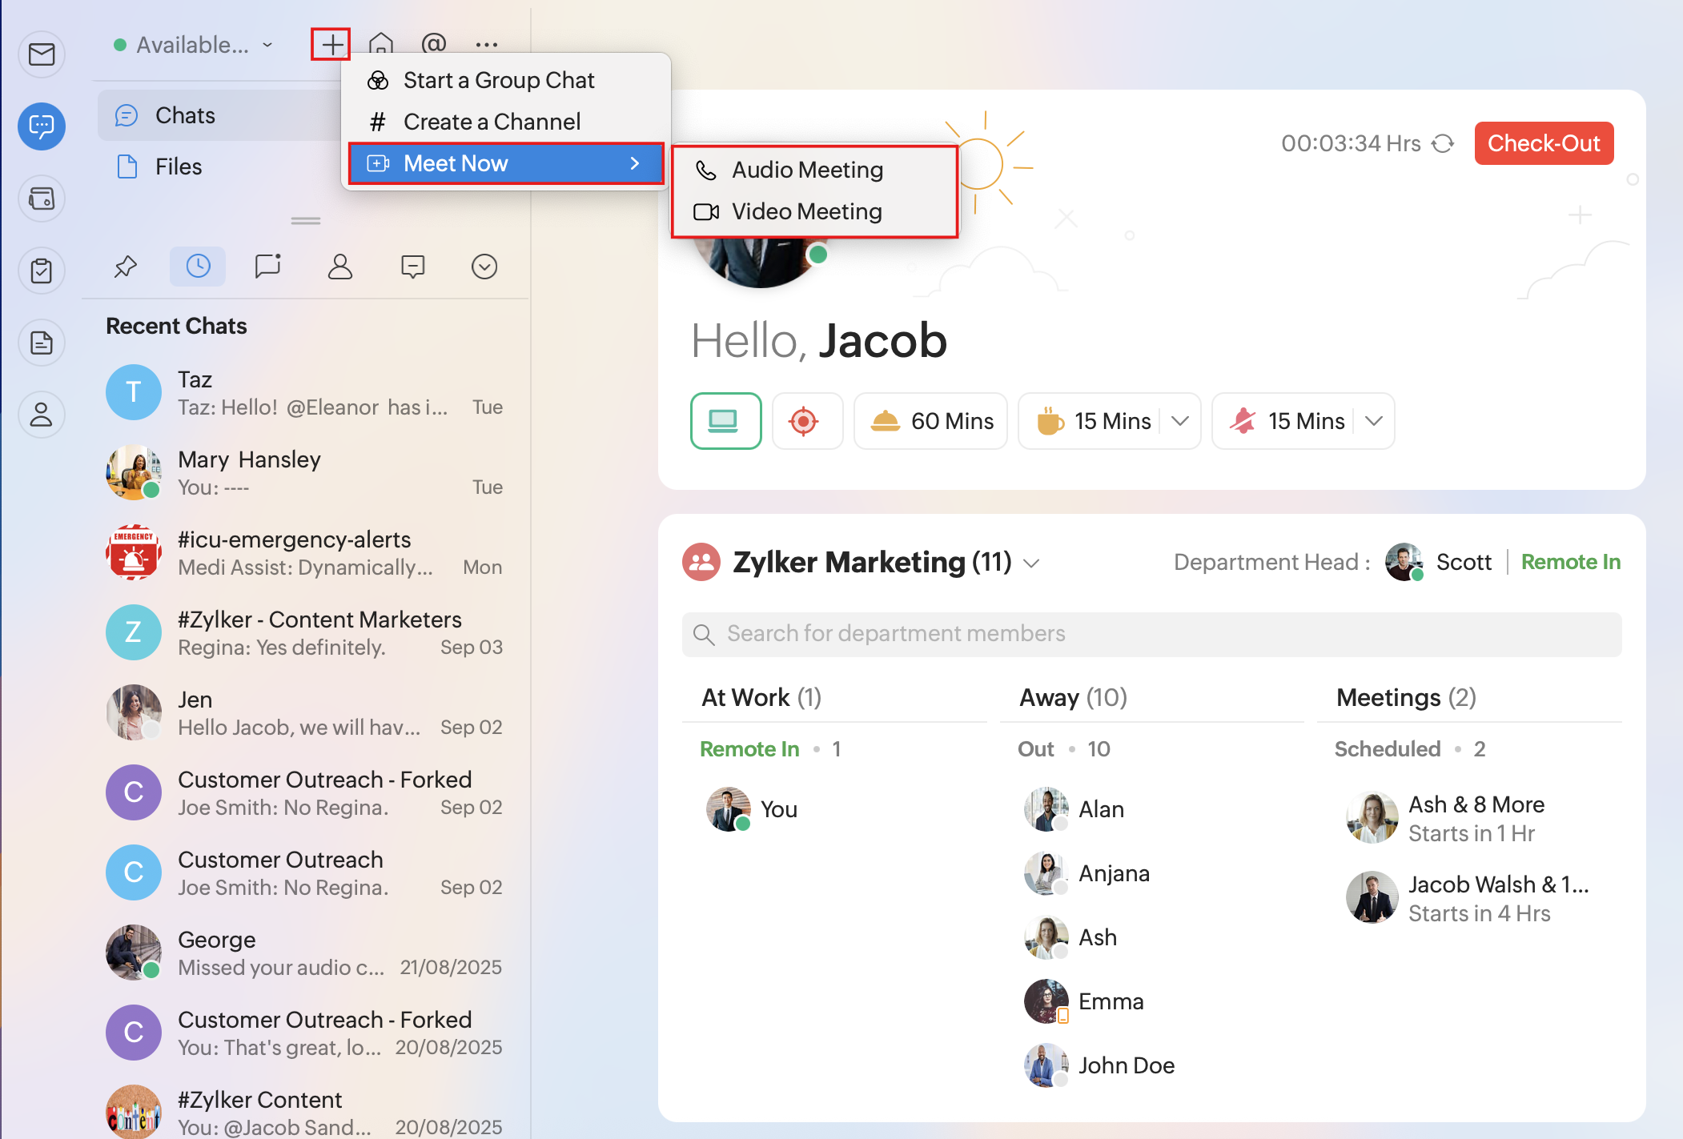Open the contacts person filter icon

pos(339,267)
